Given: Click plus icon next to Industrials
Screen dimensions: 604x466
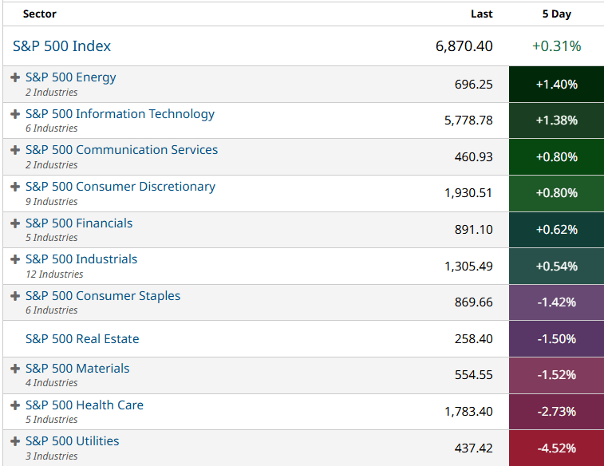Looking at the screenshot, I should [x=15, y=259].
